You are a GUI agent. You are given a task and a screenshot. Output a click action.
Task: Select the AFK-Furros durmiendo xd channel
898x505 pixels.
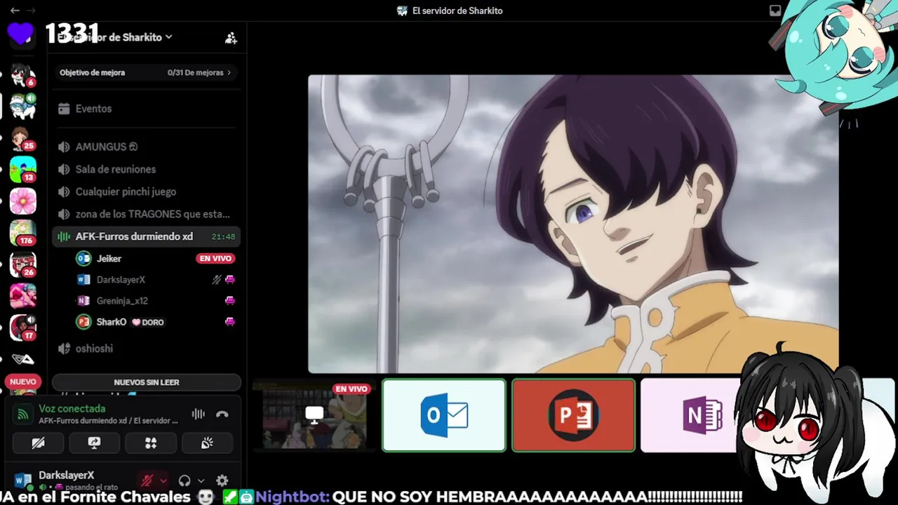tap(147, 236)
